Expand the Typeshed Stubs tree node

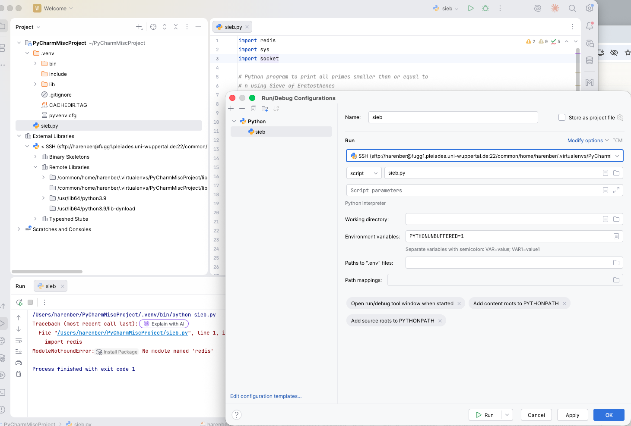coord(35,219)
